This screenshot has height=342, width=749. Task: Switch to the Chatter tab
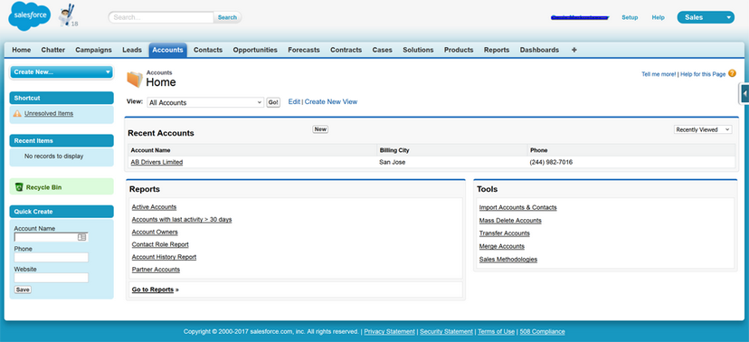[53, 50]
